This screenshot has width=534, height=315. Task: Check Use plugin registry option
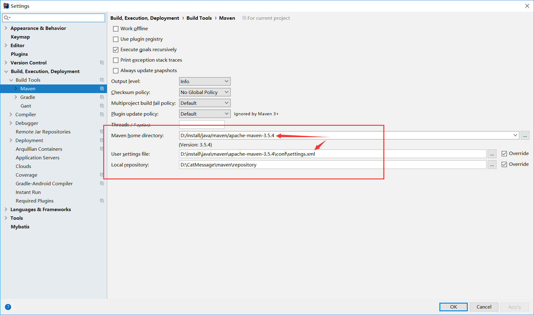coord(116,39)
